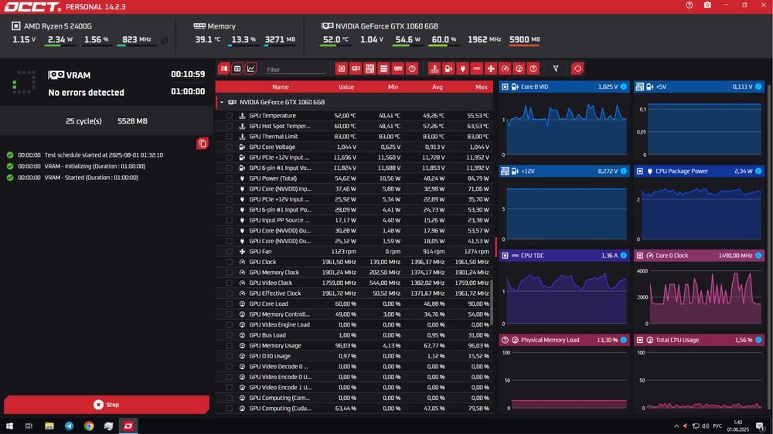773x434 pixels.
Task: Toggle the voltage sensor filter
Action: [x=448, y=69]
